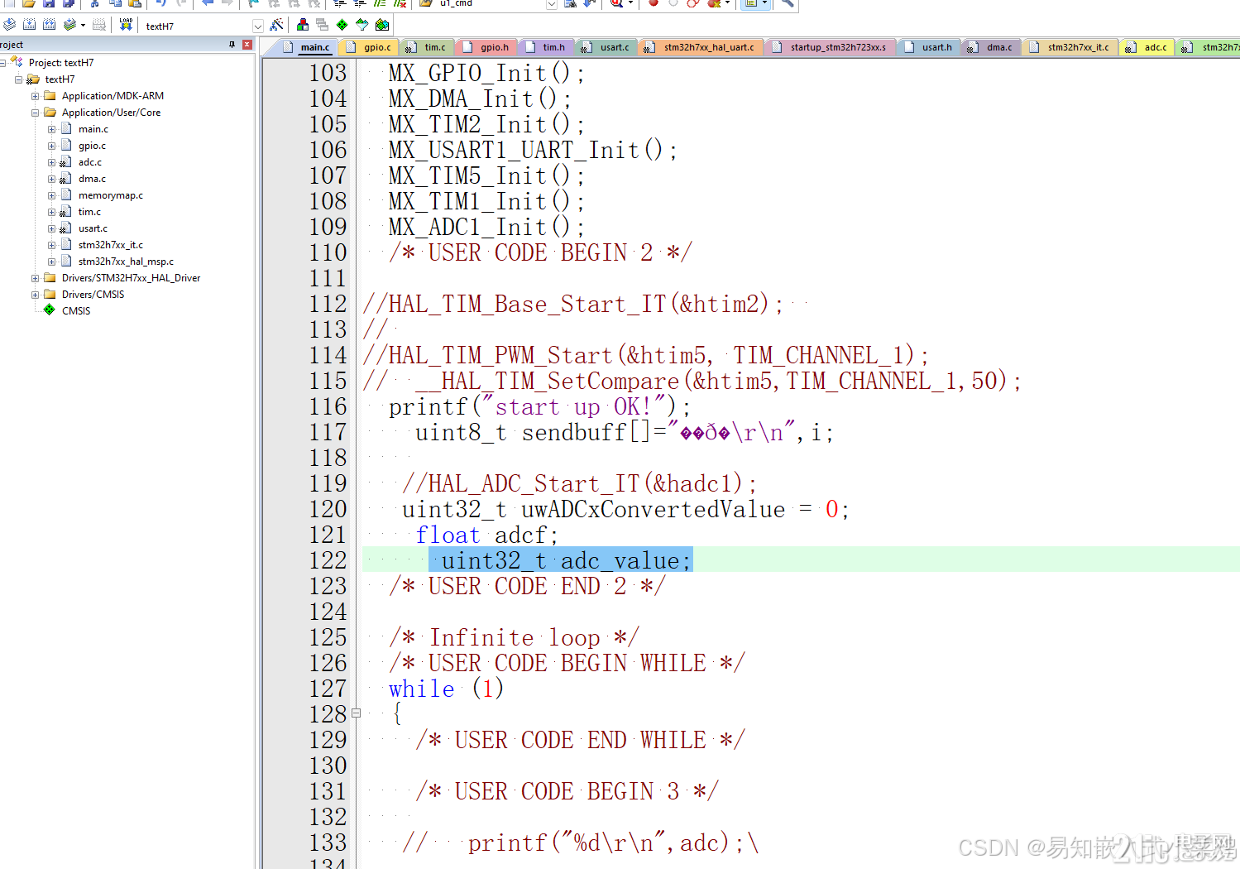Click the 'MX_DMA_Init();' code line
Screen dimensions: 1240x869
[480, 98]
